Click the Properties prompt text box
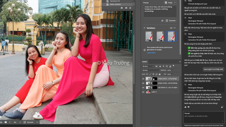This screenshot has height=127, width=226. coord(160,11)
